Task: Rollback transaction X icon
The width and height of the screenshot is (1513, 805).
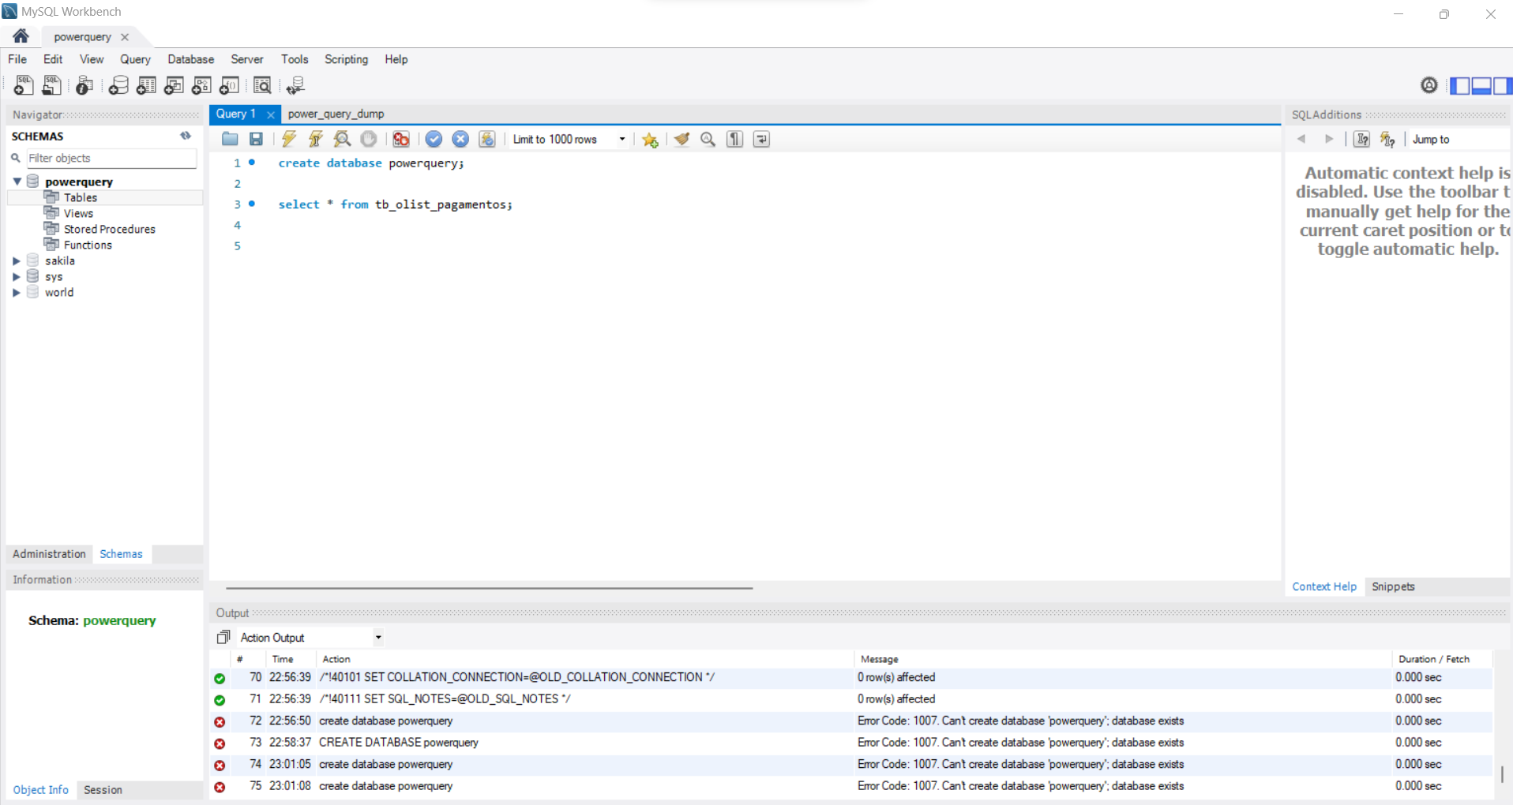Action: (x=460, y=139)
